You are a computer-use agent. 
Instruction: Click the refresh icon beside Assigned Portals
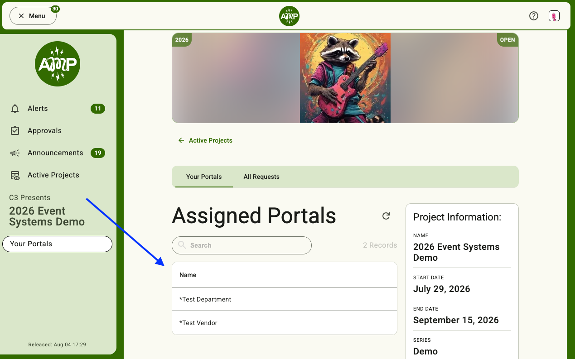[386, 216]
